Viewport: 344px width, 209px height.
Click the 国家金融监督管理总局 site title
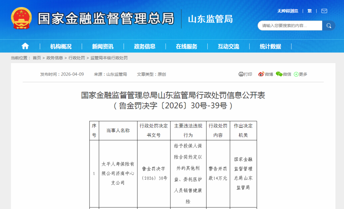[x=106, y=19]
